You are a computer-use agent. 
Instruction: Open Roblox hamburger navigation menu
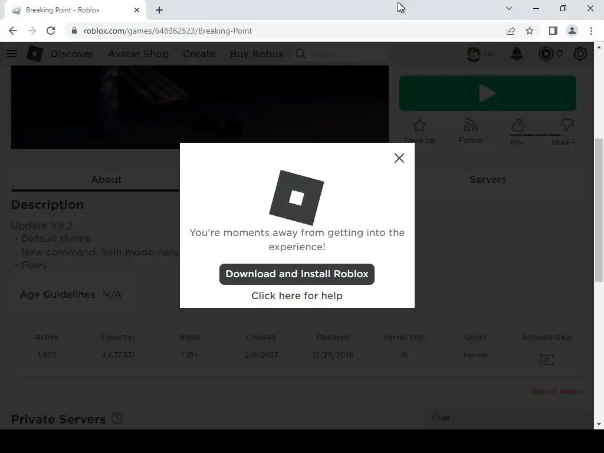(x=12, y=54)
